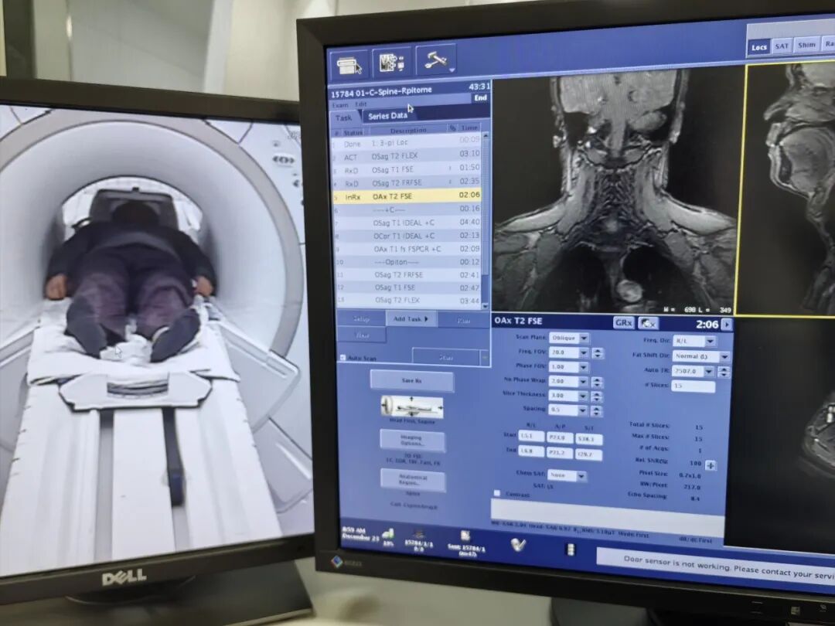Toggle the Auto Scan checkbox
Image resolution: width=835 pixels, height=626 pixels.
pos(343,358)
